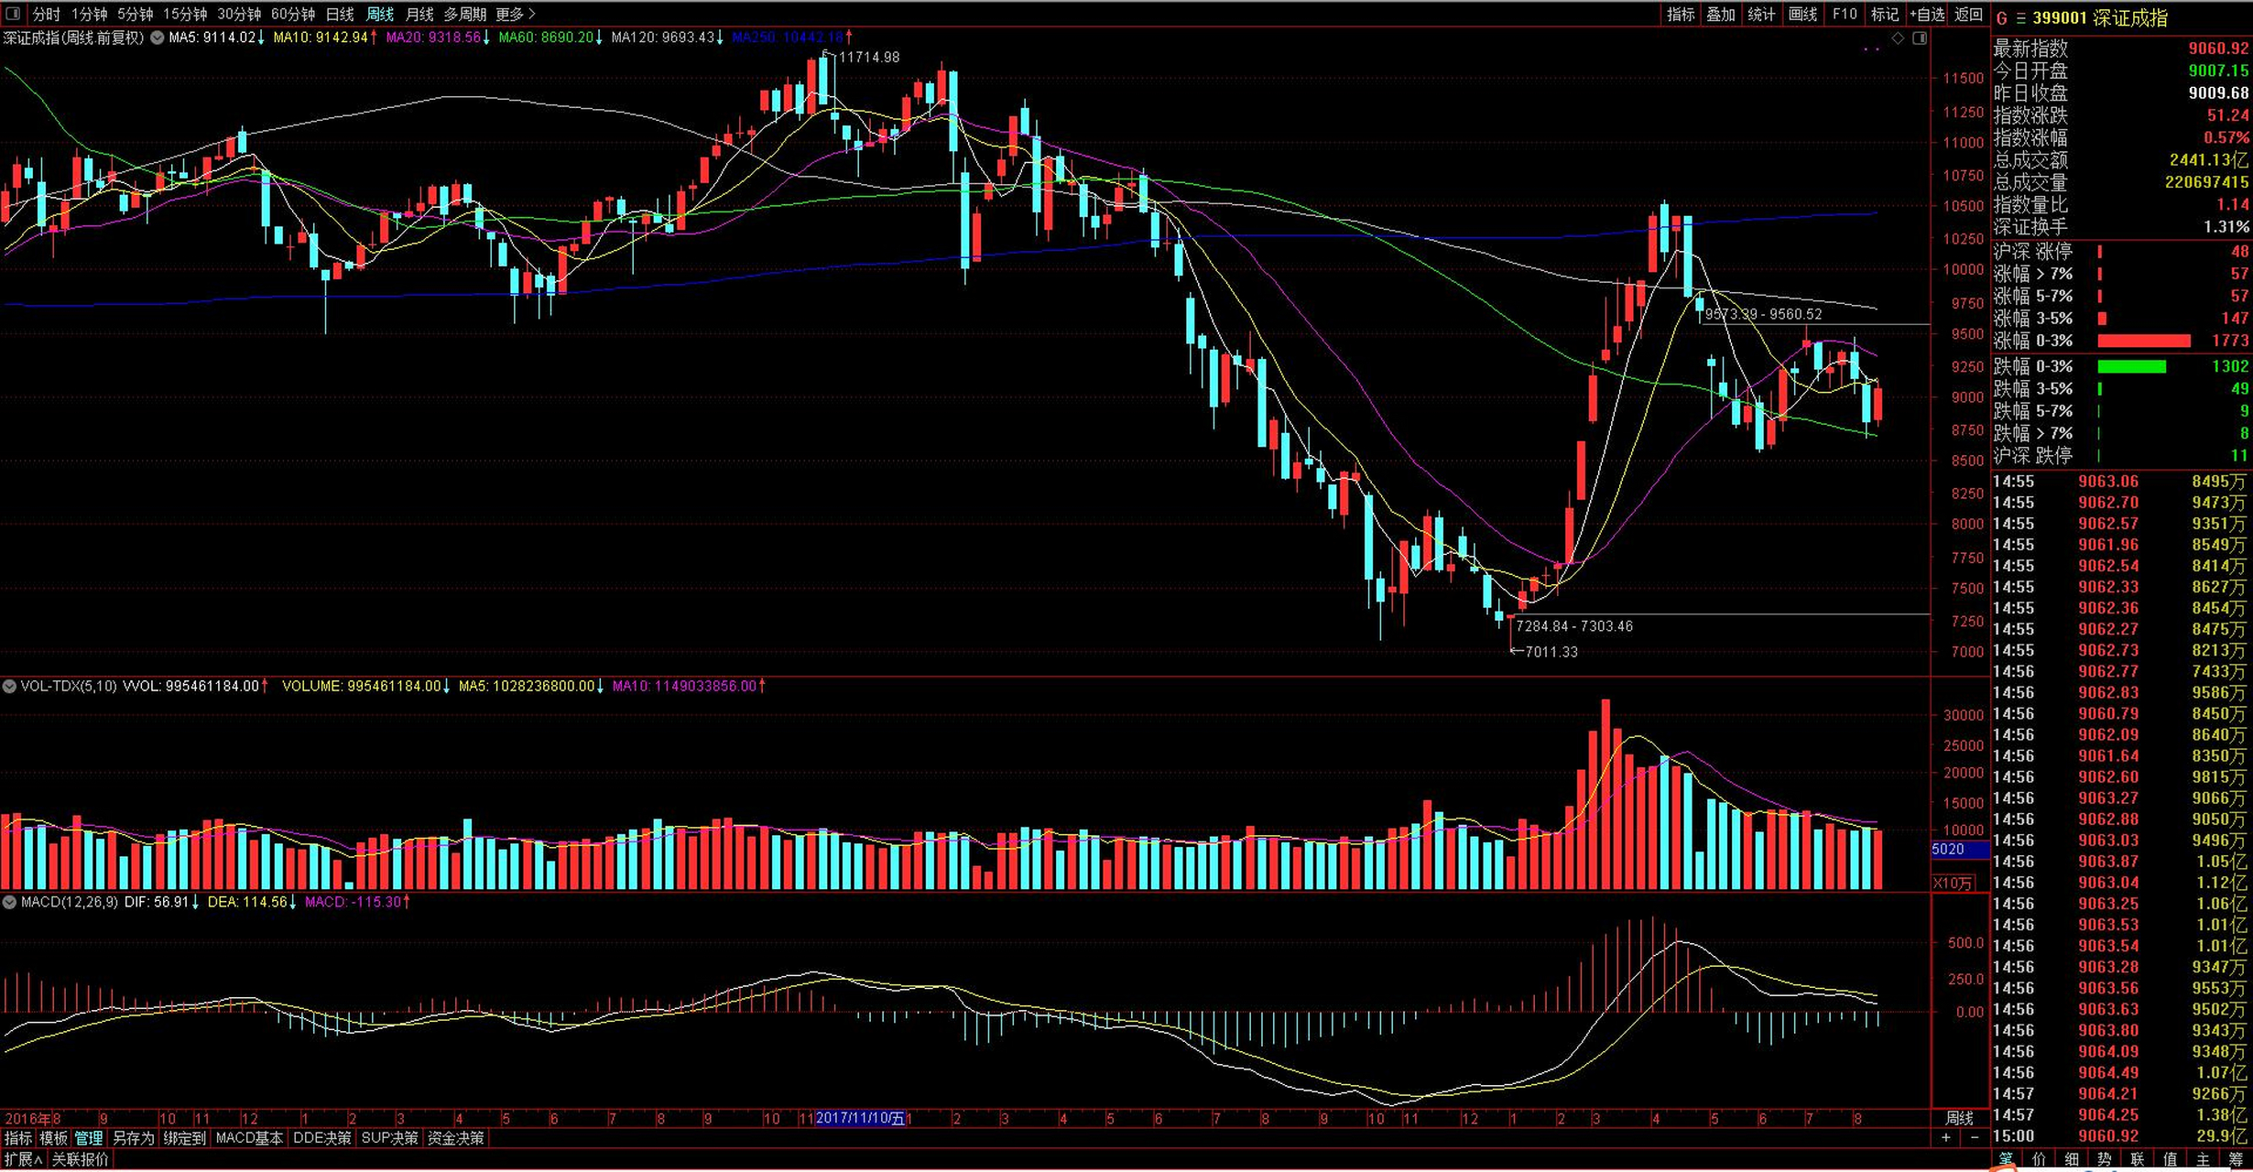
Task: Open bottom 管理 manage tab
Action: tap(89, 1138)
